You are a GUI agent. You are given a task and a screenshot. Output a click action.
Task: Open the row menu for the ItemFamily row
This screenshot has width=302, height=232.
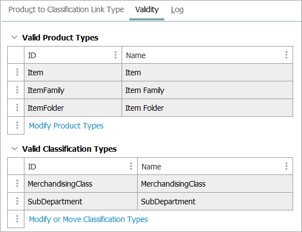(x=17, y=90)
